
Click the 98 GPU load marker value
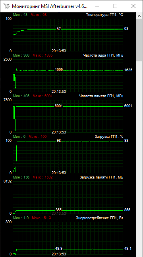(59, 141)
